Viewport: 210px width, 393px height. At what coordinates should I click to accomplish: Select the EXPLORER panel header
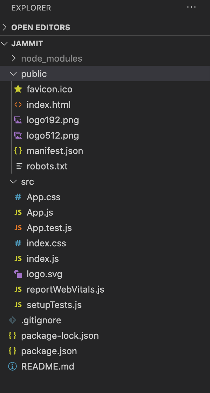coord(31,7)
